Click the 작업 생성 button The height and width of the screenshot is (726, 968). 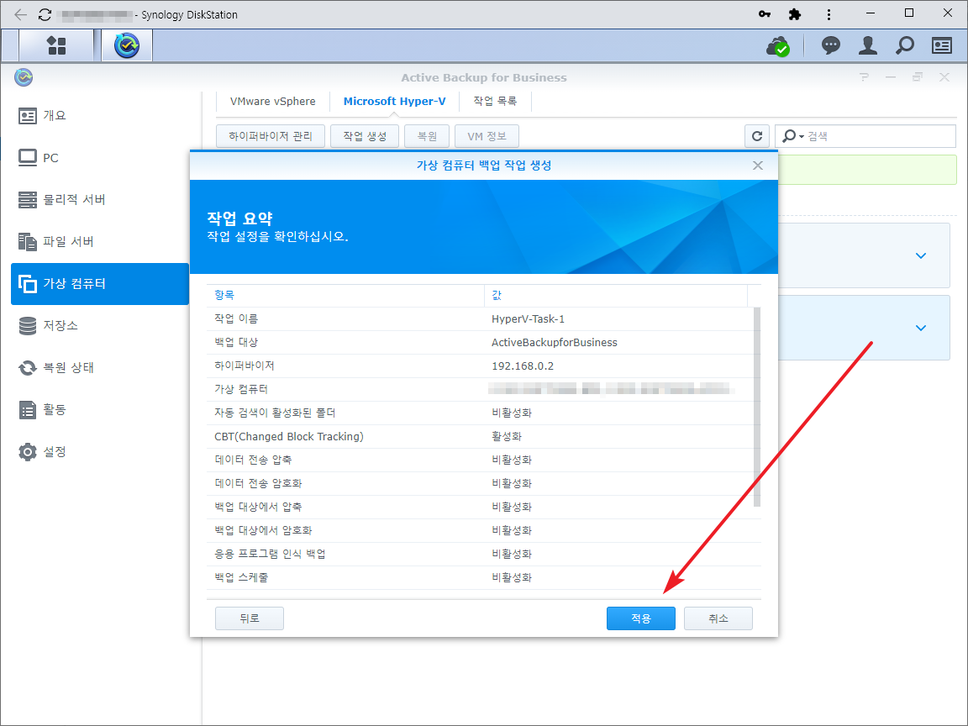(364, 136)
